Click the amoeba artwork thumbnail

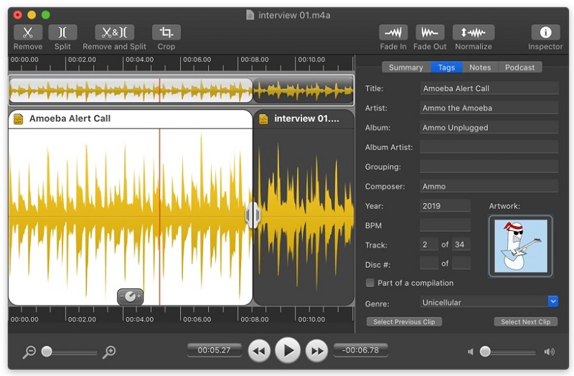520,245
